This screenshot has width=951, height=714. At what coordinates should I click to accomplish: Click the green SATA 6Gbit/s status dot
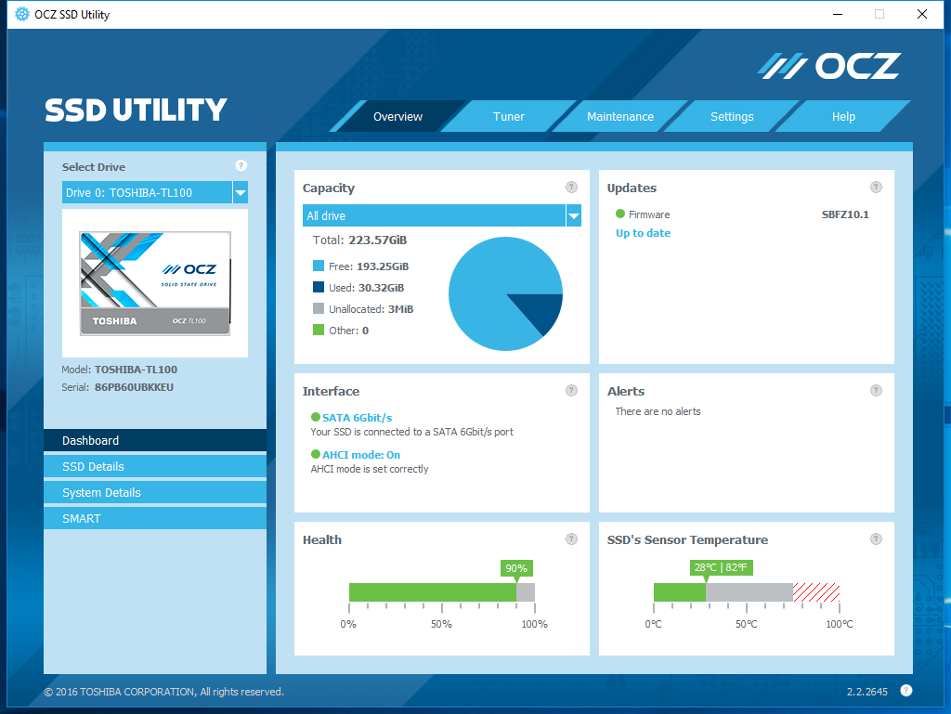point(316,417)
